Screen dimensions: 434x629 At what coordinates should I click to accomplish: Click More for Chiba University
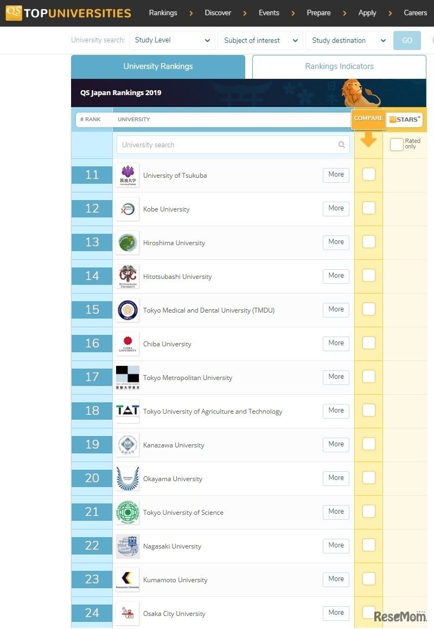[x=336, y=343]
